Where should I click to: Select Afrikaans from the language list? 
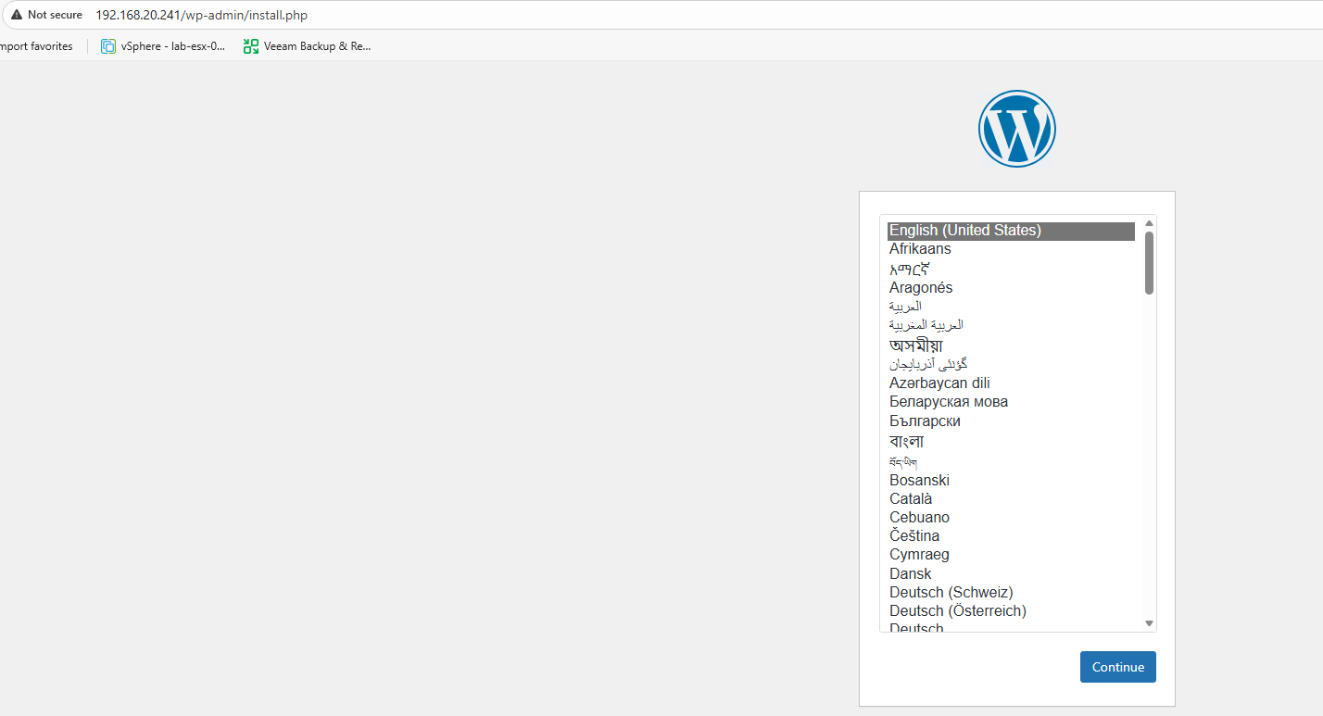tap(920, 249)
